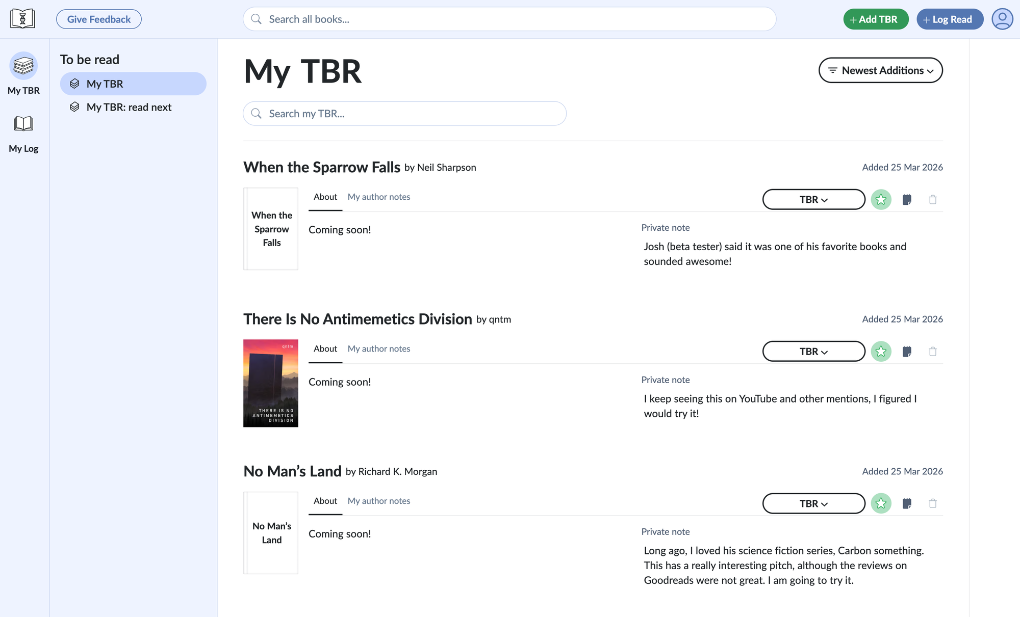Click the Log Read button
The height and width of the screenshot is (617, 1020).
pyautogui.click(x=950, y=19)
